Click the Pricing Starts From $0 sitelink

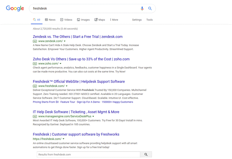pyautogui.click(x=46, y=102)
